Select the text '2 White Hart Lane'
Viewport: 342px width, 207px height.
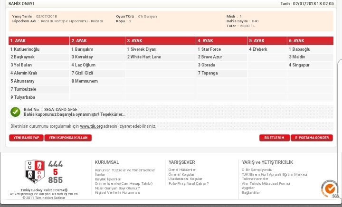(144, 57)
